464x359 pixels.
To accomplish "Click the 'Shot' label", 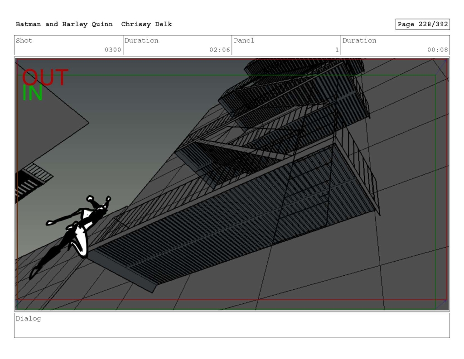I will (24, 40).
